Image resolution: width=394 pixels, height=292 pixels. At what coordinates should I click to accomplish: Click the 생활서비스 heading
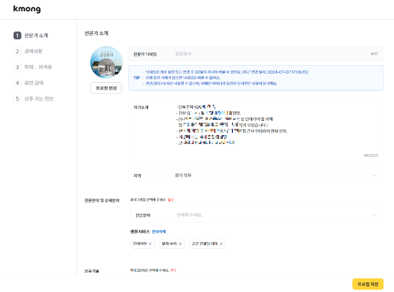click(x=140, y=231)
